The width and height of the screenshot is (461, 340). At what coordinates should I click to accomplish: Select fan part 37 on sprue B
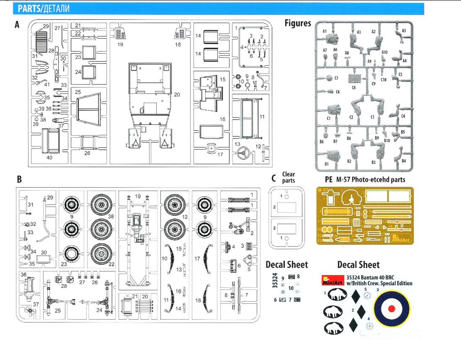tap(30, 311)
